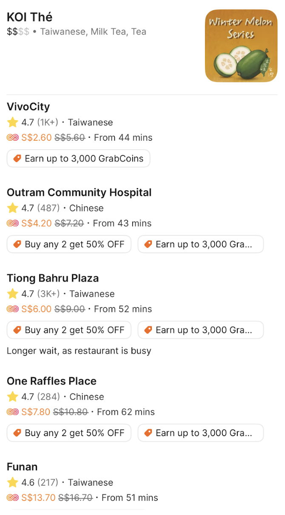Screen dimensions: 285x515
Task: Tap the delivery fee icon beside S$2.60
Action: pos(13,138)
